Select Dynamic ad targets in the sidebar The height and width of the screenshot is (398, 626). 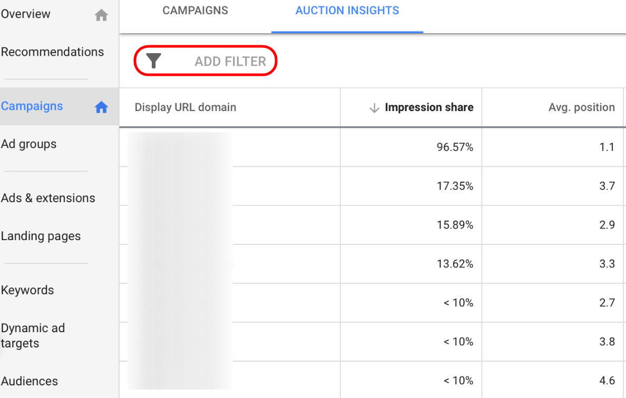click(x=33, y=335)
